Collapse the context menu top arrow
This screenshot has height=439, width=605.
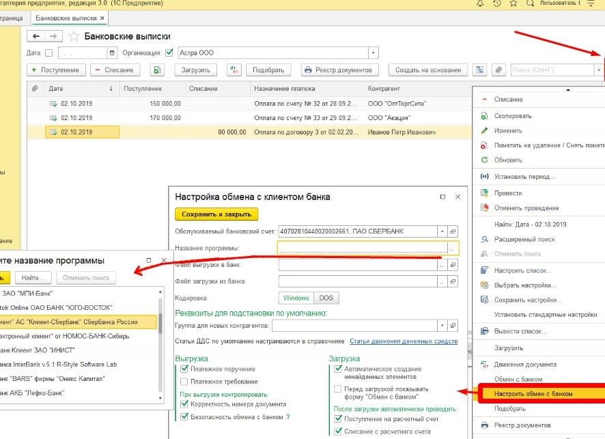tap(568, 89)
